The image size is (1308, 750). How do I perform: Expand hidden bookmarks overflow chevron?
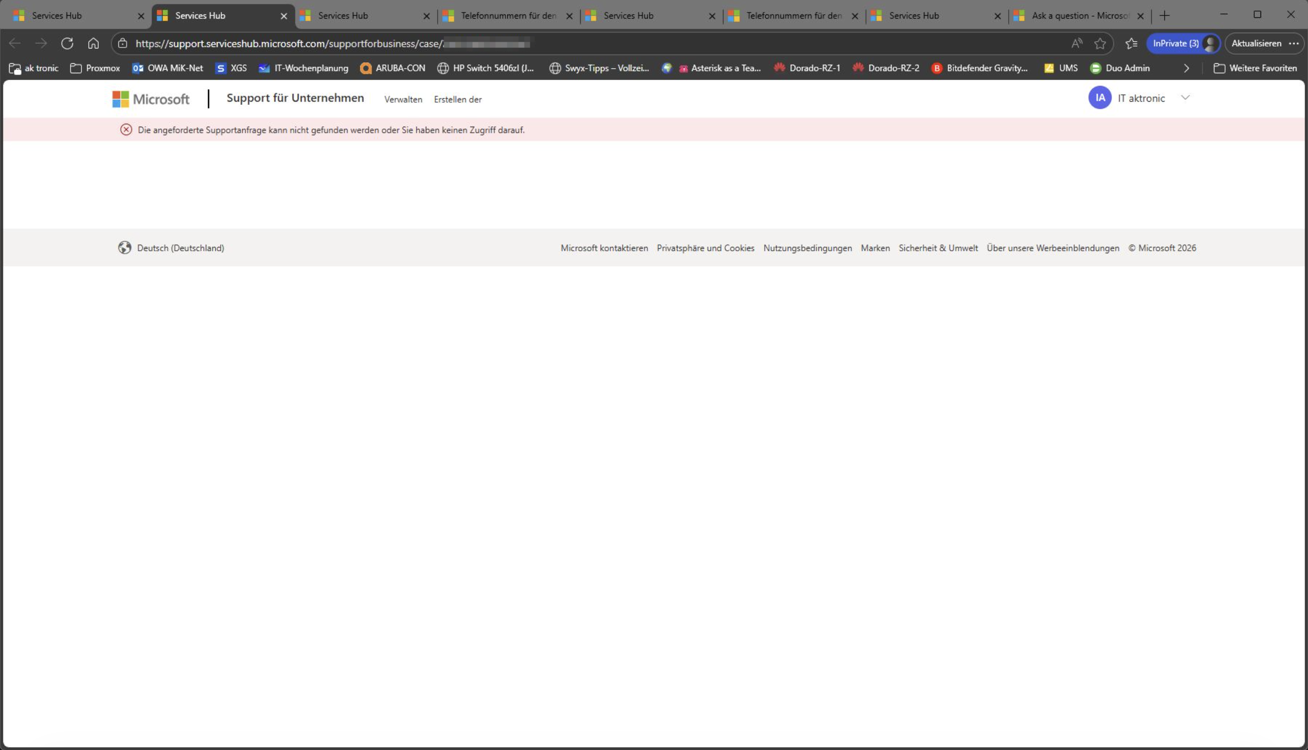coord(1187,68)
